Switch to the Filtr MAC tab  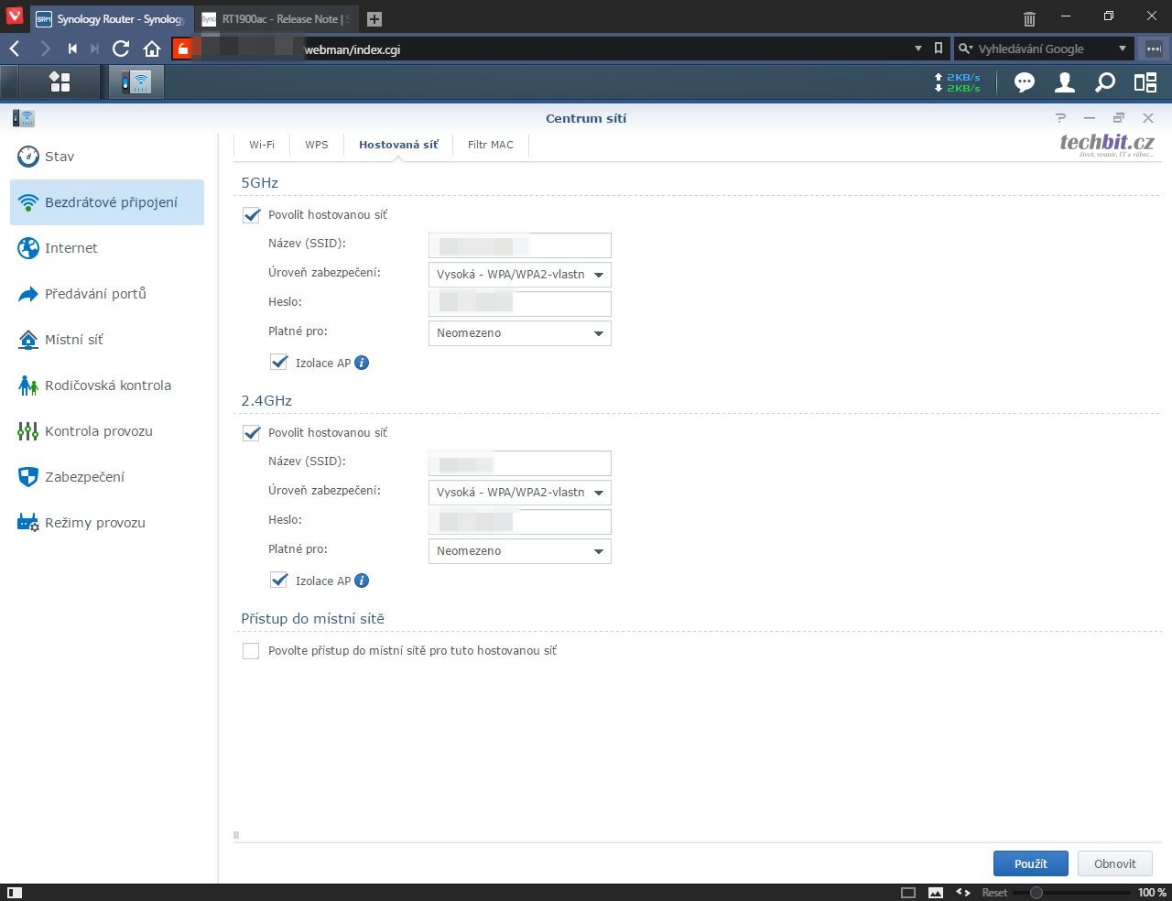coord(490,145)
